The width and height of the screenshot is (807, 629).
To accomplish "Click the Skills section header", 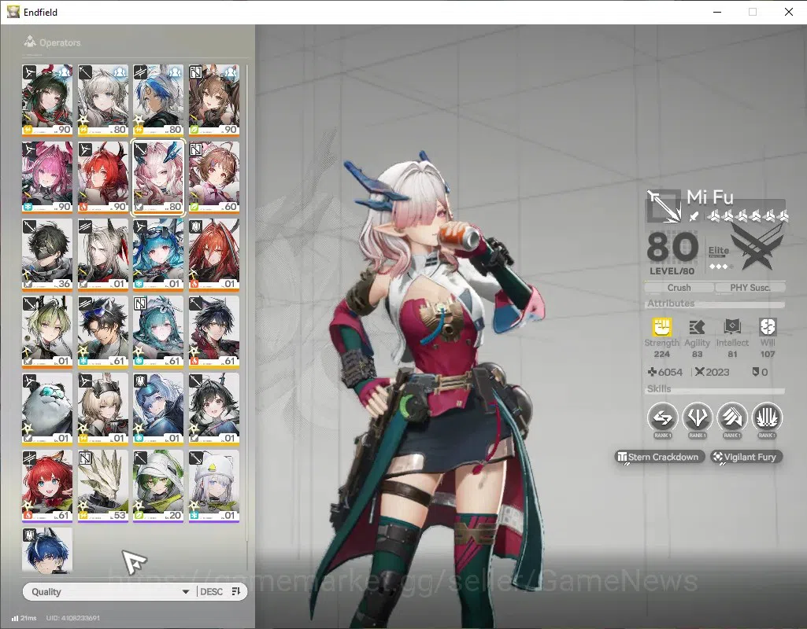I will pyautogui.click(x=659, y=389).
